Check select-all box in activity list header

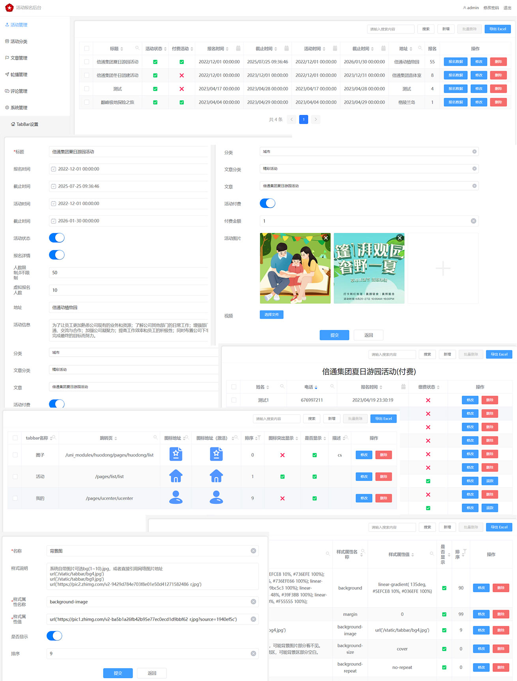point(86,49)
